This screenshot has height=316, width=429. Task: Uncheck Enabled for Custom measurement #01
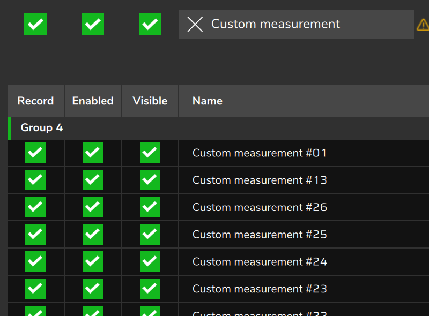click(x=93, y=153)
